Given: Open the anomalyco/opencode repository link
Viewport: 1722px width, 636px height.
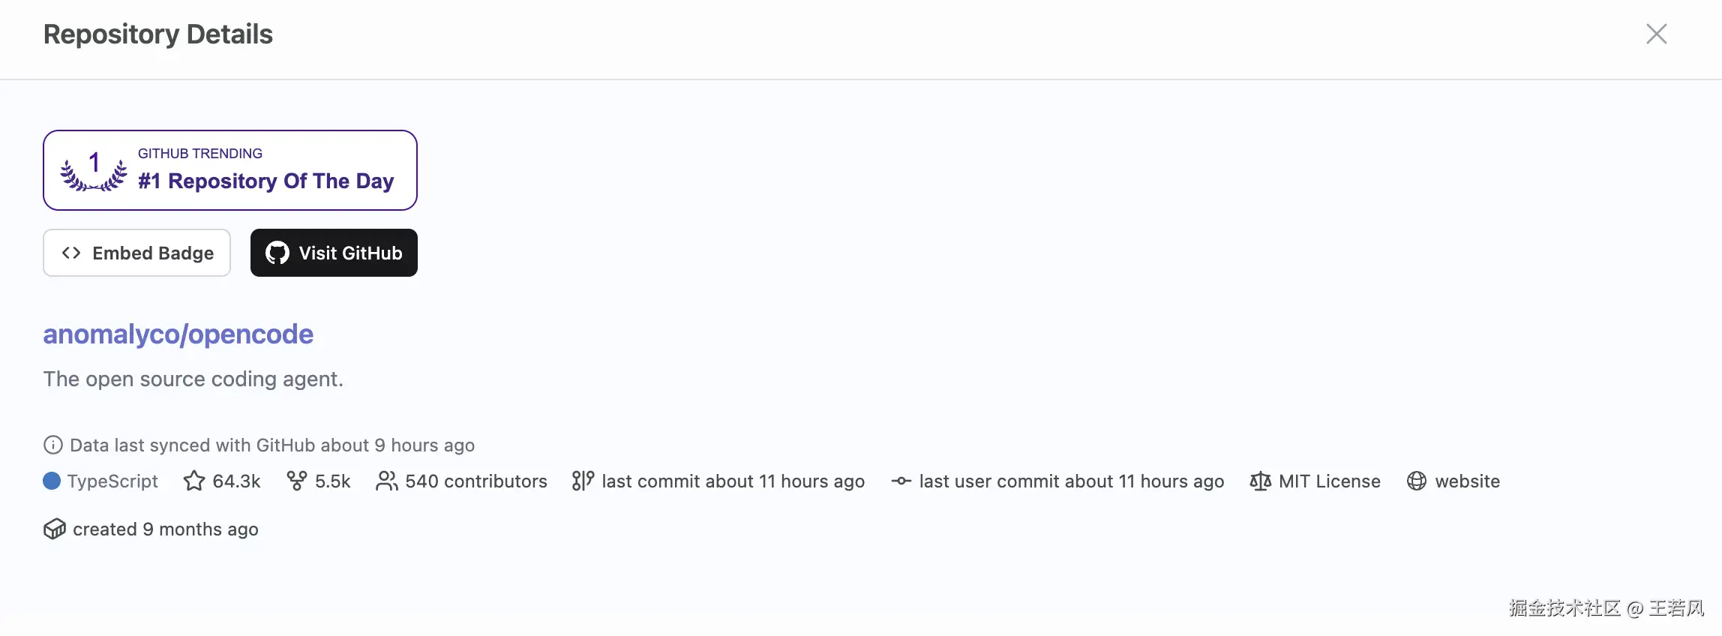Looking at the screenshot, I should [x=178, y=334].
